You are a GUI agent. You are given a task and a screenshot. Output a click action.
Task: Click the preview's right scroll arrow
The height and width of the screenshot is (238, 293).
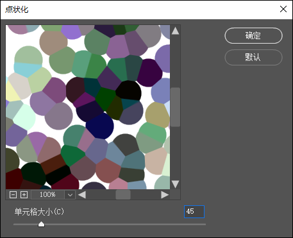(x=165, y=195)
